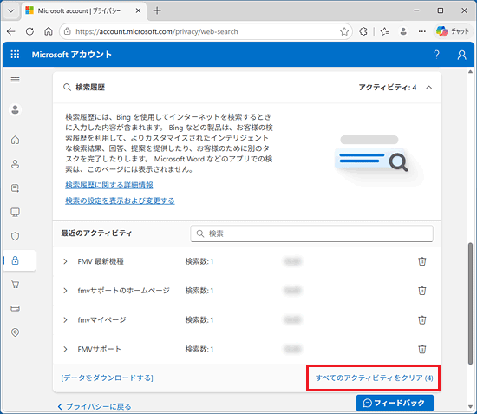The height and width of the screenshot is (414, 477).
Task: Open the account avatar in sidebar
Action: click(15, 109)
